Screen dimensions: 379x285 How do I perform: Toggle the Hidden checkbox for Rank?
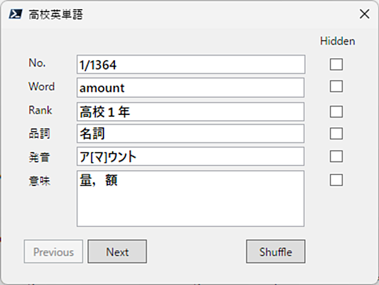click(336, 112)
